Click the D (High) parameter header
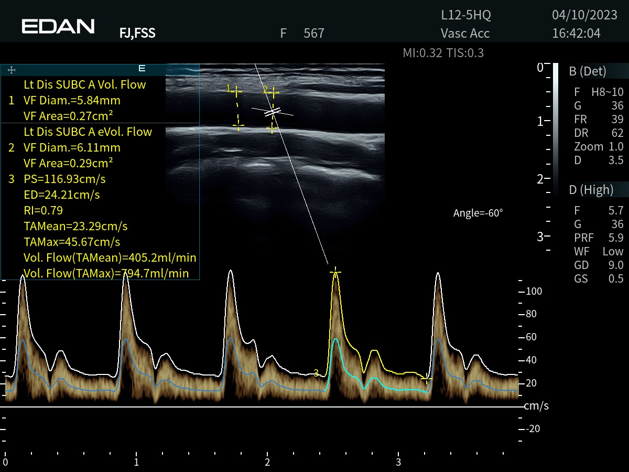The height and width of the screenshot is (472, 629). point(591,189)
